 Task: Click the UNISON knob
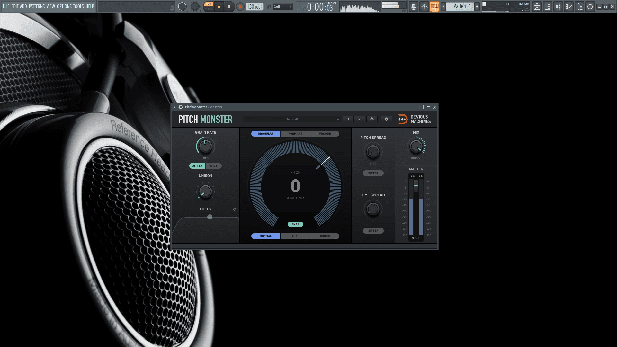pos(206,191)
